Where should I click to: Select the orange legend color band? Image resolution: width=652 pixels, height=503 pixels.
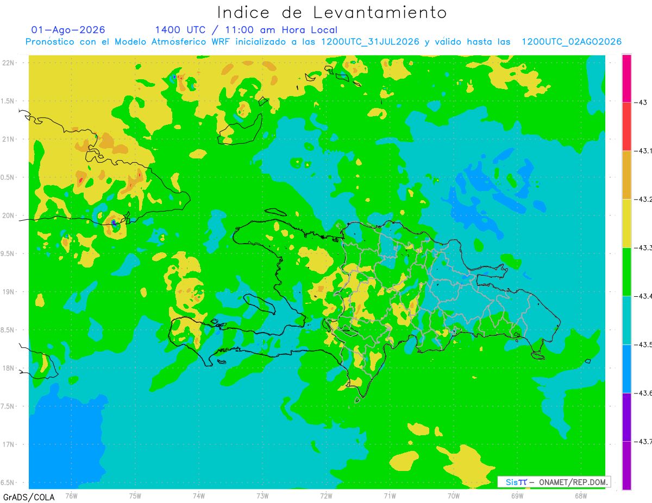(626, 175)
